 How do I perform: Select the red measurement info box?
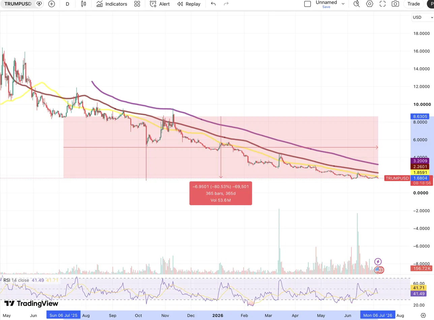tap(220, 193)
